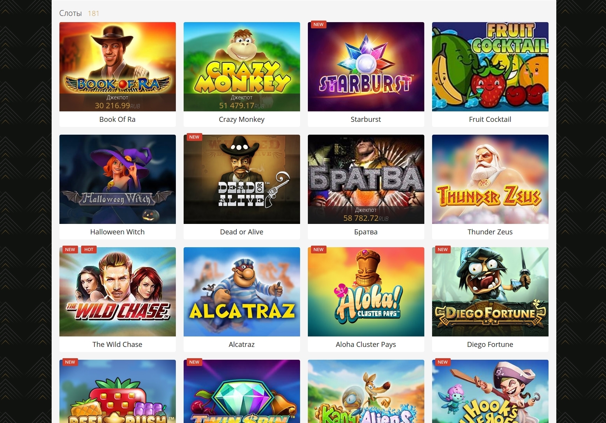Open the Kanga Aliens game thumbnail
This screenshot has width=606, height=423.
(x=366, y=391)
